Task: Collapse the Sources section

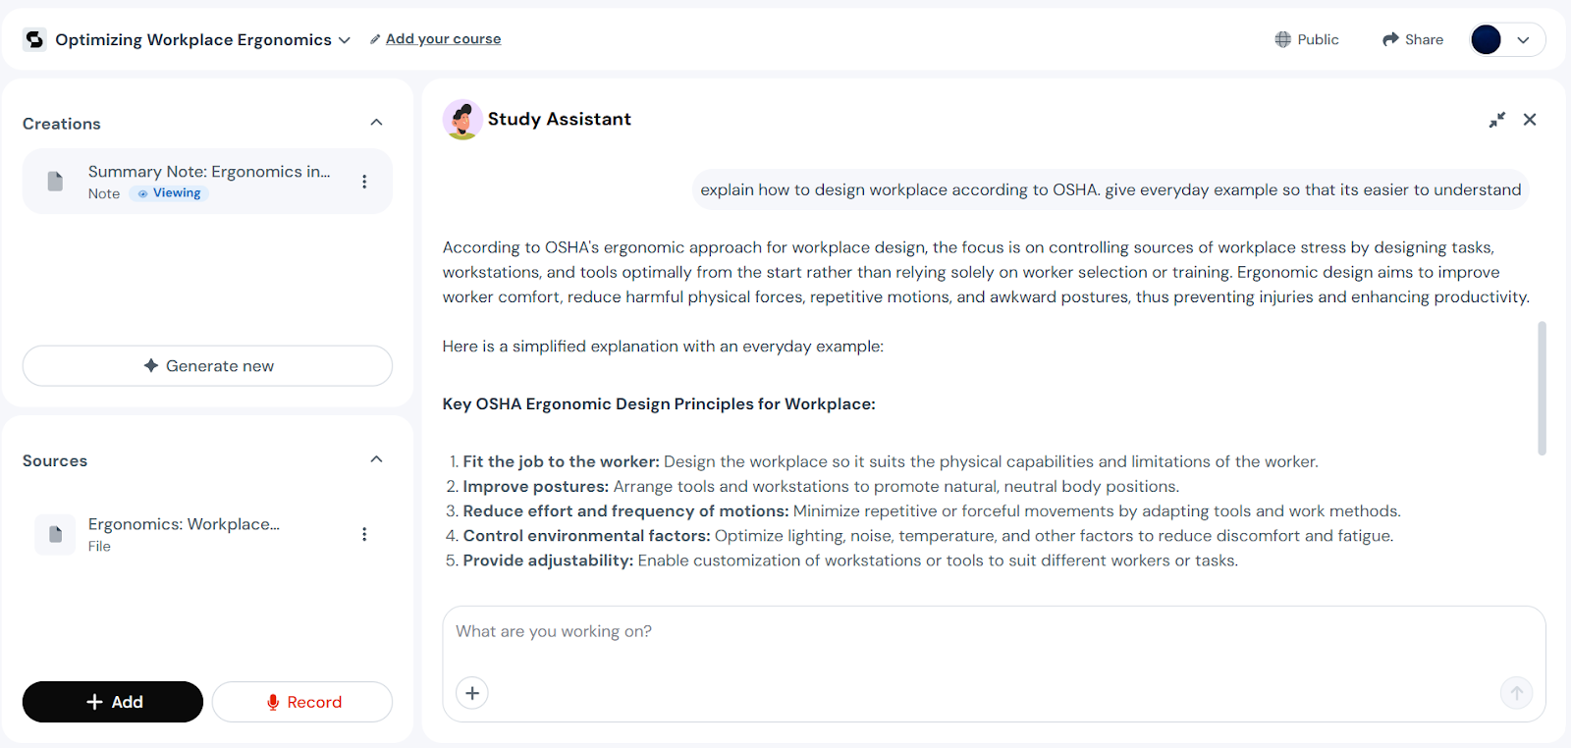Action: point(376,460)
